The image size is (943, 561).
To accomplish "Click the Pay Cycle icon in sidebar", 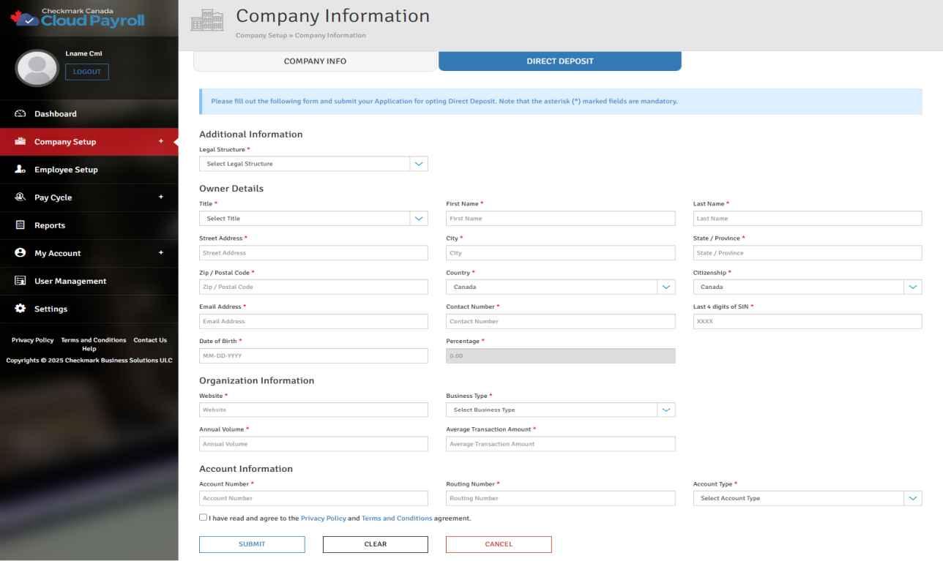I will 20,197.
